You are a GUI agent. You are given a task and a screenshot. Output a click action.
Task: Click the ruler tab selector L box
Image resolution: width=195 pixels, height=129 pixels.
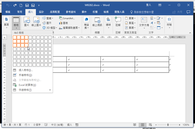[4, 37]
